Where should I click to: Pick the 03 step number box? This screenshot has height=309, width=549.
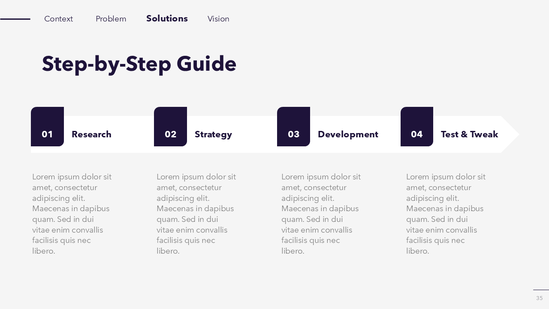coord(293,127)
